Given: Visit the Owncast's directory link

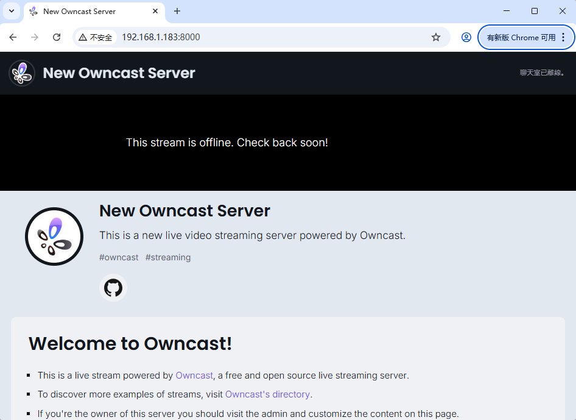Looking at the screenshot, I should tap(267, 394).
